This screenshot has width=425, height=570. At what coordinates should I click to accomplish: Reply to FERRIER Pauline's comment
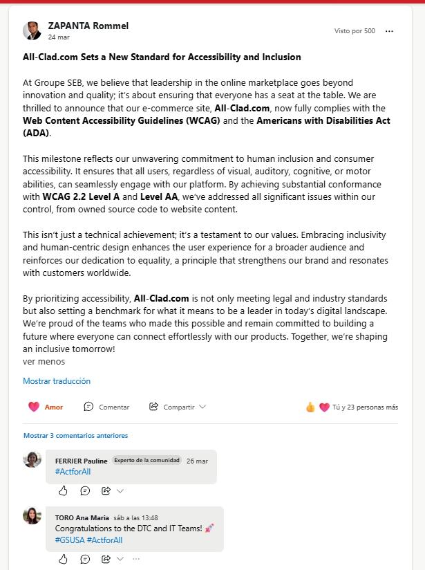pyautogui.click(x=85, y=490)
